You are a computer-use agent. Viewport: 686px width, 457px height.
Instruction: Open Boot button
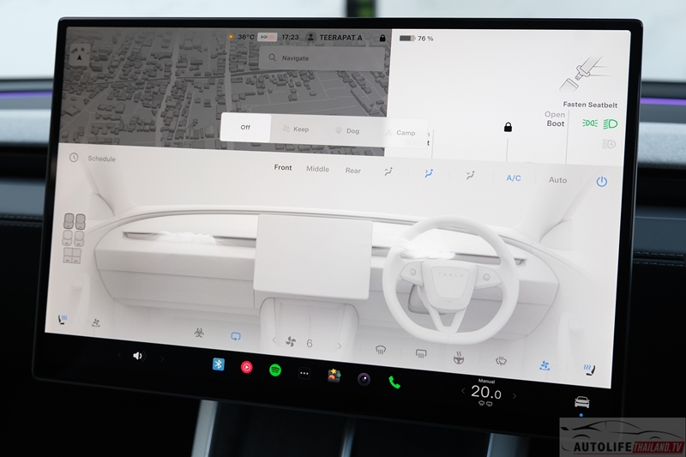[x=556, y=119]
